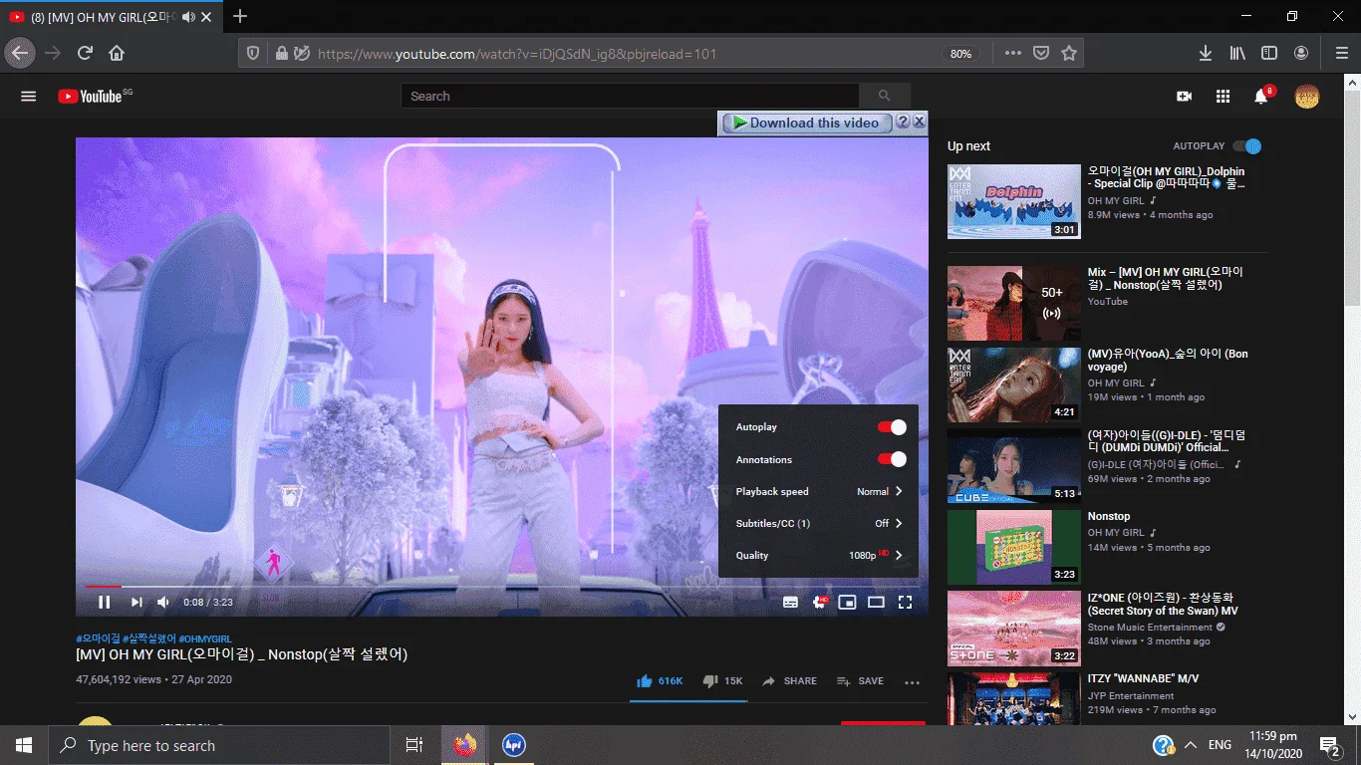Switch to theater mode
The image size is (1361, 765).
pyautogui.click(x=877, y=602)
